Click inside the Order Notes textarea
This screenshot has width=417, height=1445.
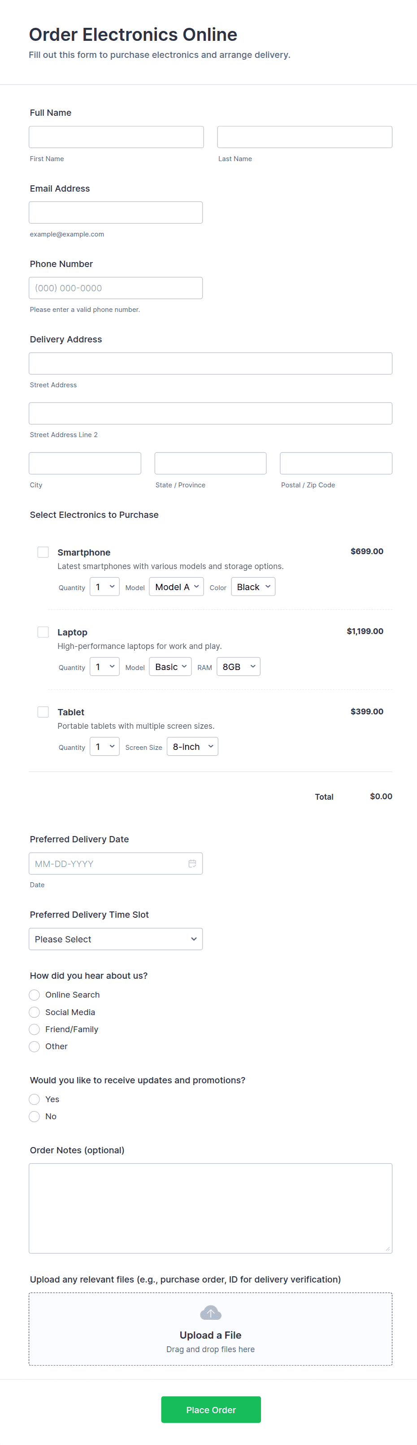click(210, 1208)
